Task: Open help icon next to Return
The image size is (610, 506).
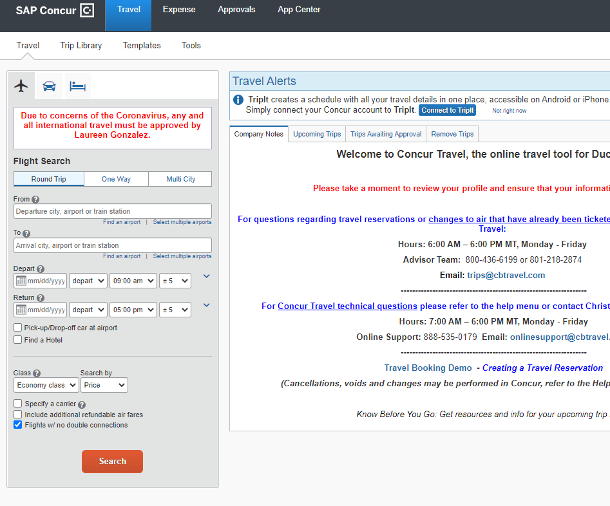Action: click(x=41, y=298)
